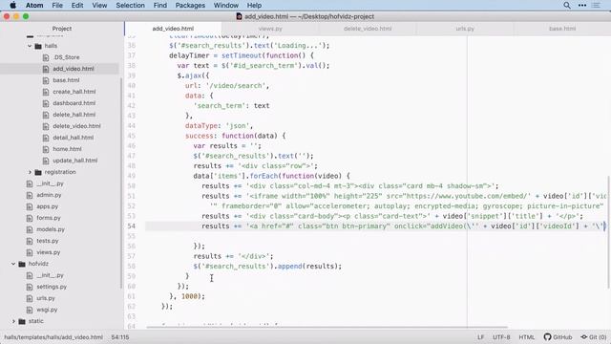Screen dimensions: 611x344
Task: Select the static folder icon
Action: coord(22,321)
